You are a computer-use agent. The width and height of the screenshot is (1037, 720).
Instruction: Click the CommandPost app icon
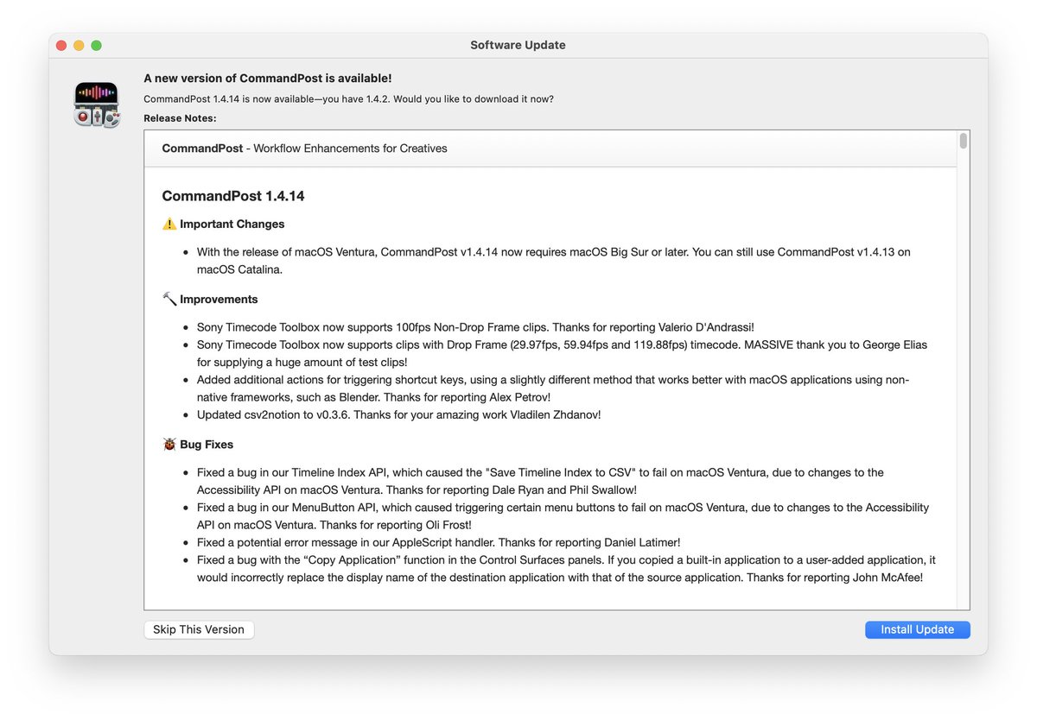(x=97, y=104)
